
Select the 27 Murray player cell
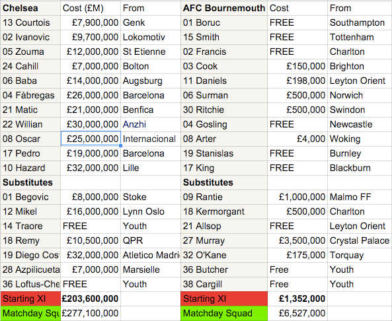point(224,240)
